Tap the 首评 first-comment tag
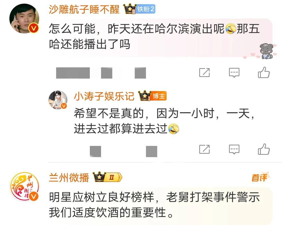The image size is (282, 225). [x=260, y=177]
